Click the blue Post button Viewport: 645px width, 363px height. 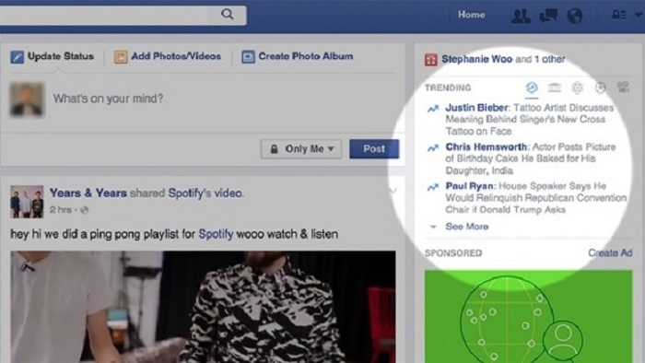pyautogui.click(x=374, y=149)
